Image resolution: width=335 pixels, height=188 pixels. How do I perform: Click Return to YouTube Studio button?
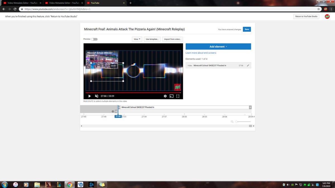pyautogui.click(x=306, y=16)
